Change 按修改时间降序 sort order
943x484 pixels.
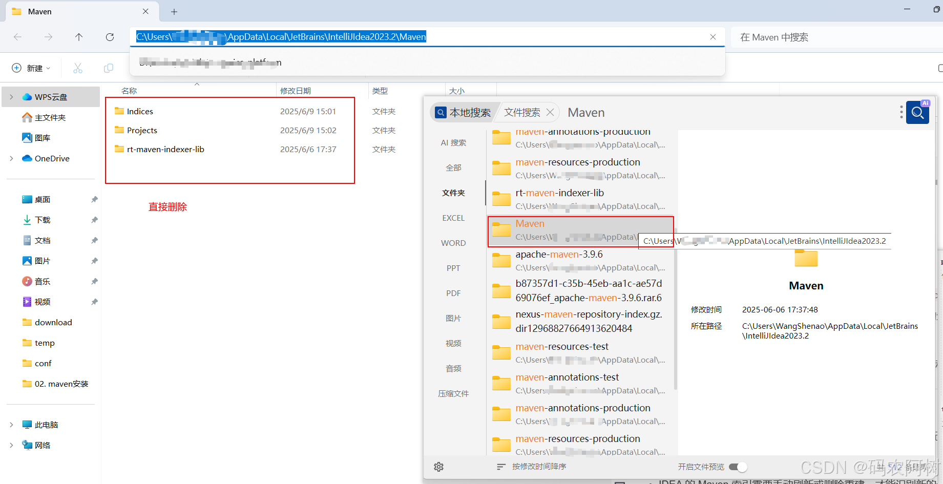[x=531, y=467]
